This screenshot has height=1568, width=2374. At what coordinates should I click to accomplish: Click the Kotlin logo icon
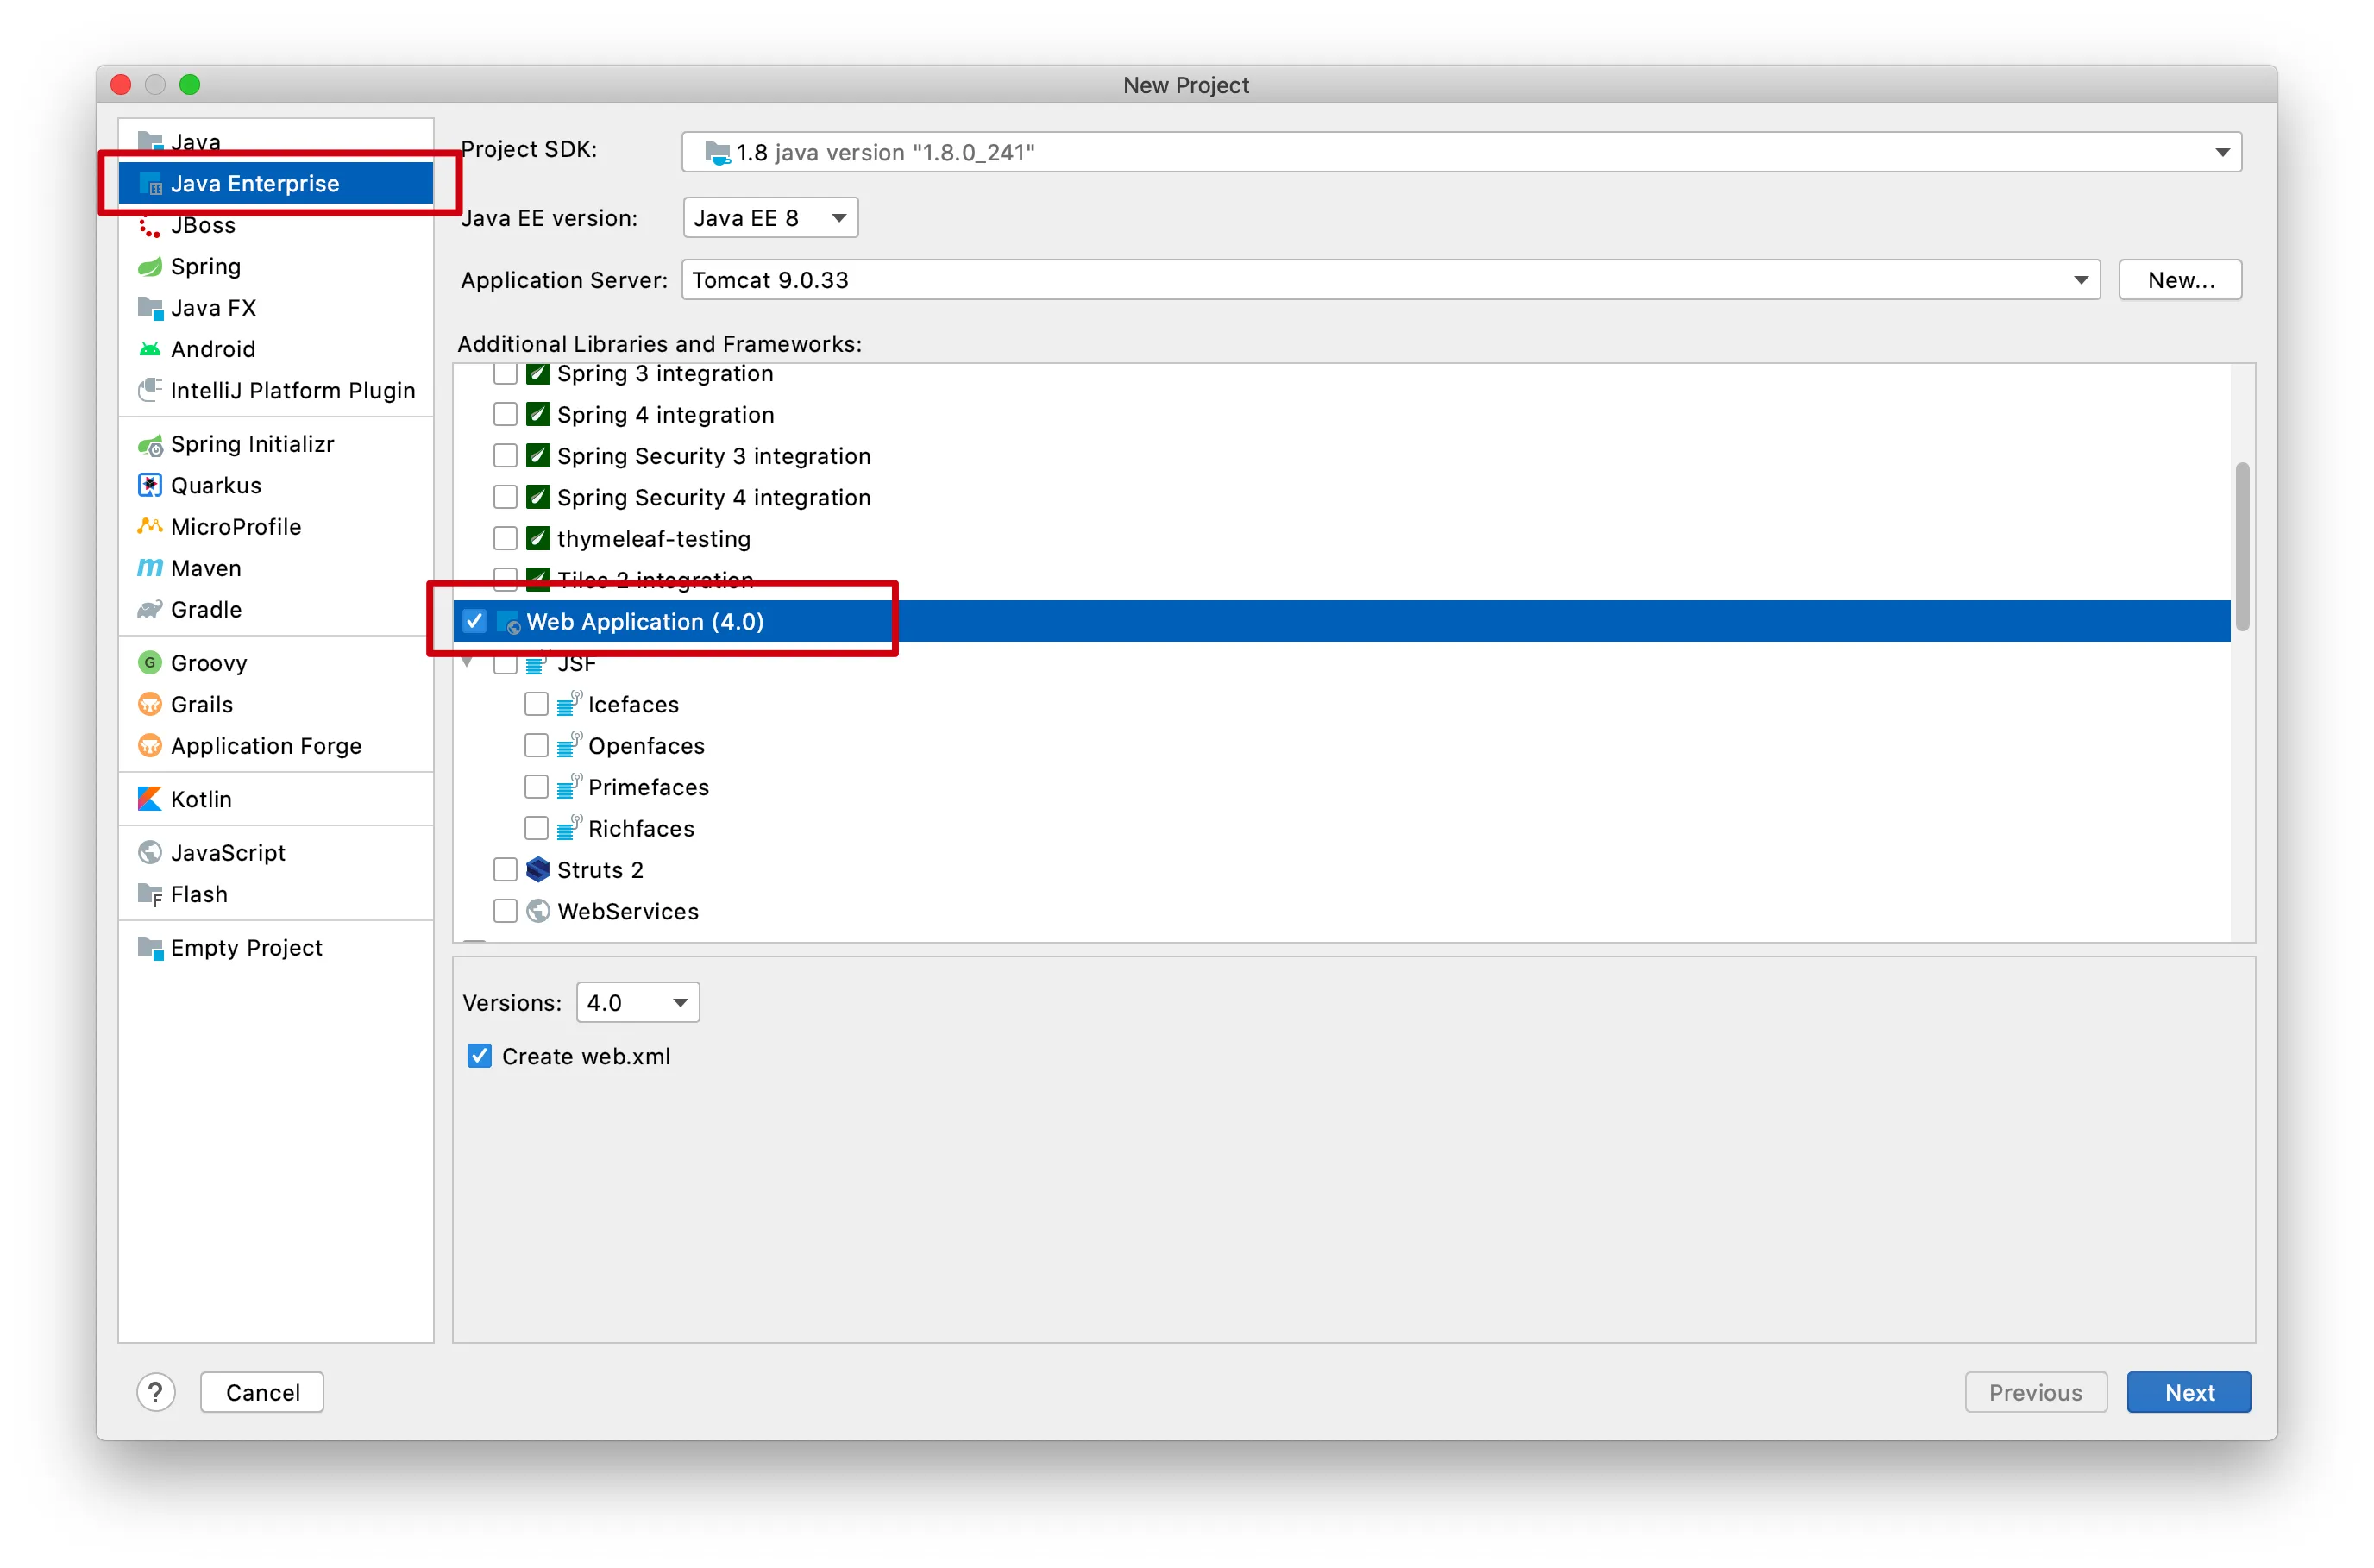149,799
